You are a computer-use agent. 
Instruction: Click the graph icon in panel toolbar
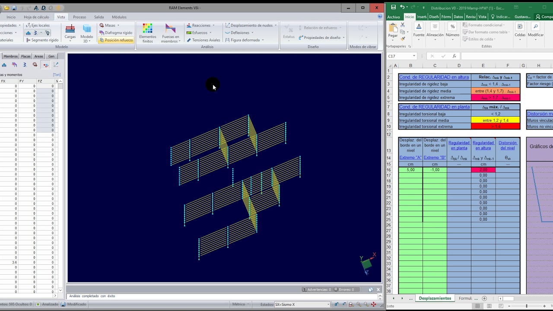tap(56, 65)
